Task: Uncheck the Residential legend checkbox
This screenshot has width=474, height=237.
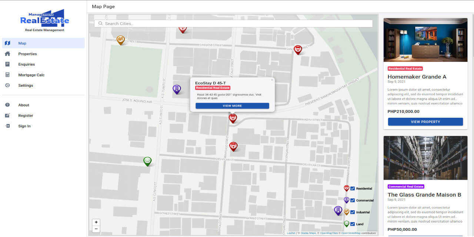Action: pos(353,188)
